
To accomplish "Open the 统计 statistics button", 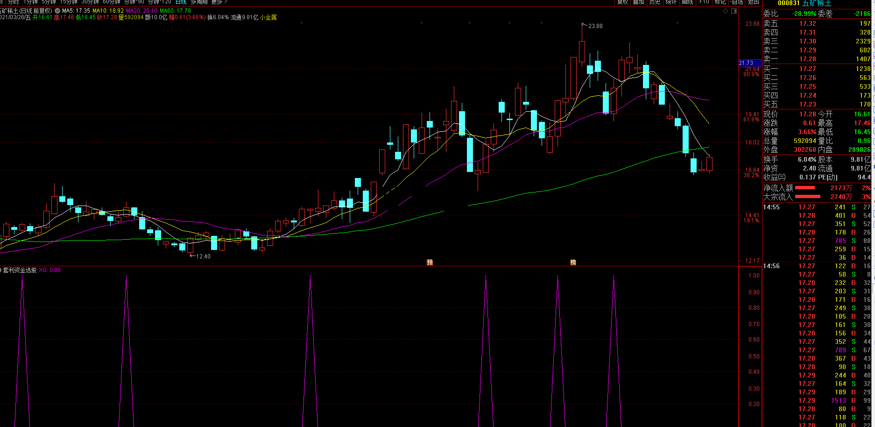I will pos(671,2).
